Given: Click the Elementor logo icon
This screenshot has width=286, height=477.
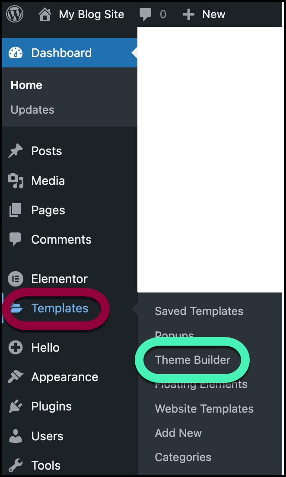Looking at the screenshot, I should pos(16,279).
